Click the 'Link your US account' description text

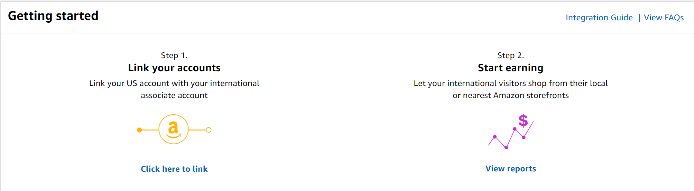pos(174,89)
